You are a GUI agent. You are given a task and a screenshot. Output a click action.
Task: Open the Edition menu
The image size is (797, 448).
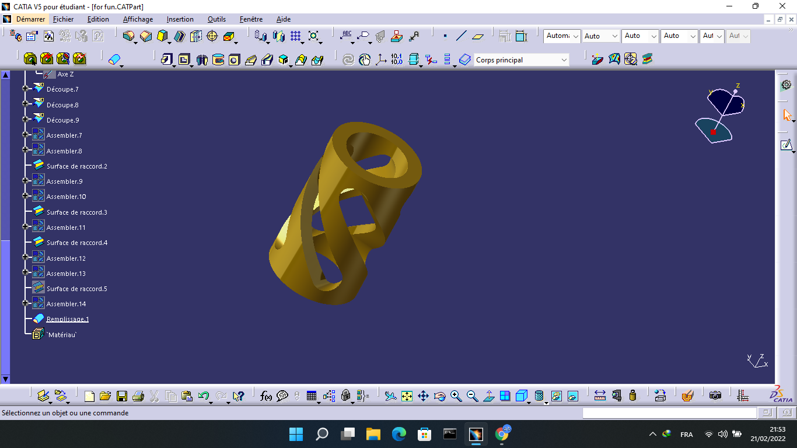click(x=98, y=19)
